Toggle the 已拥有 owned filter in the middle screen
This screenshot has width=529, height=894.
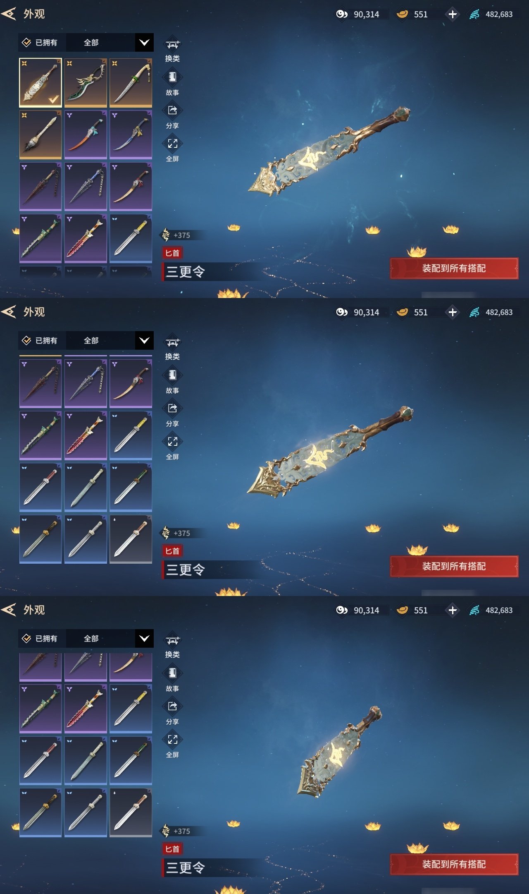click(40, 341)
